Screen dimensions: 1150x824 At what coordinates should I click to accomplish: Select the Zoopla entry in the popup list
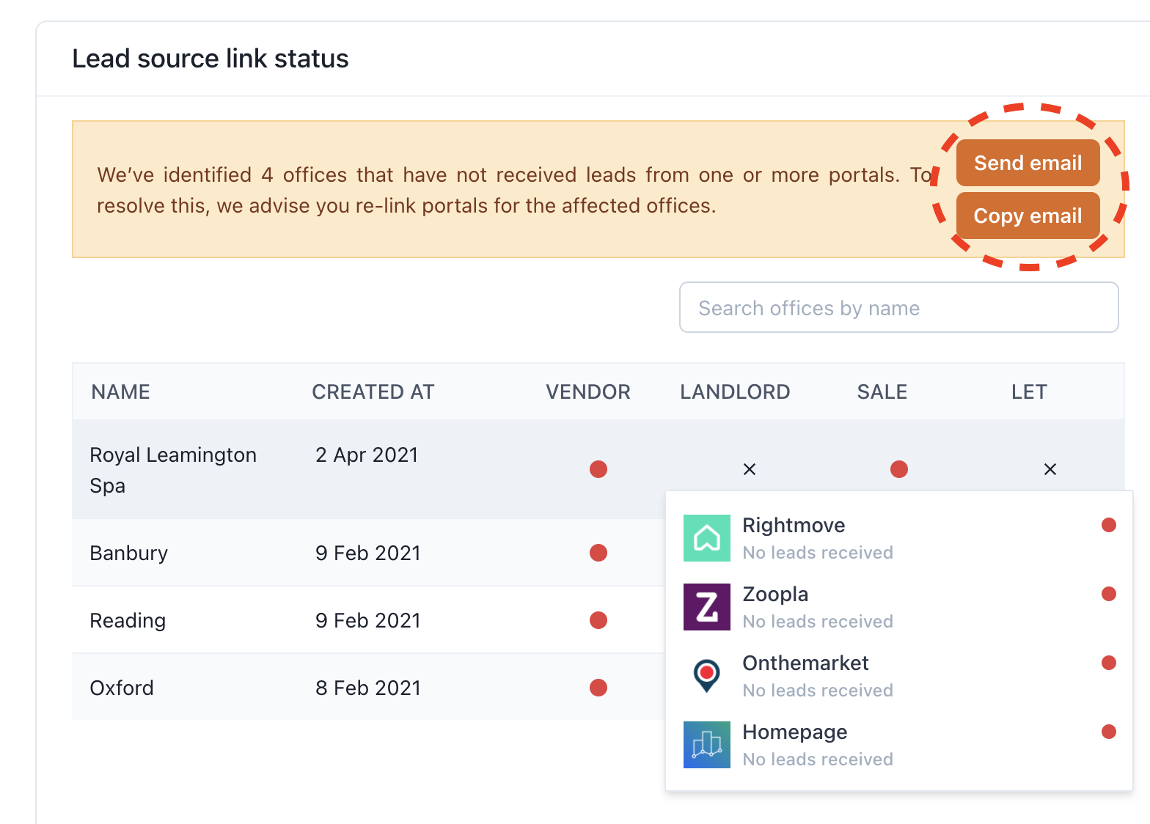(775, 595)
